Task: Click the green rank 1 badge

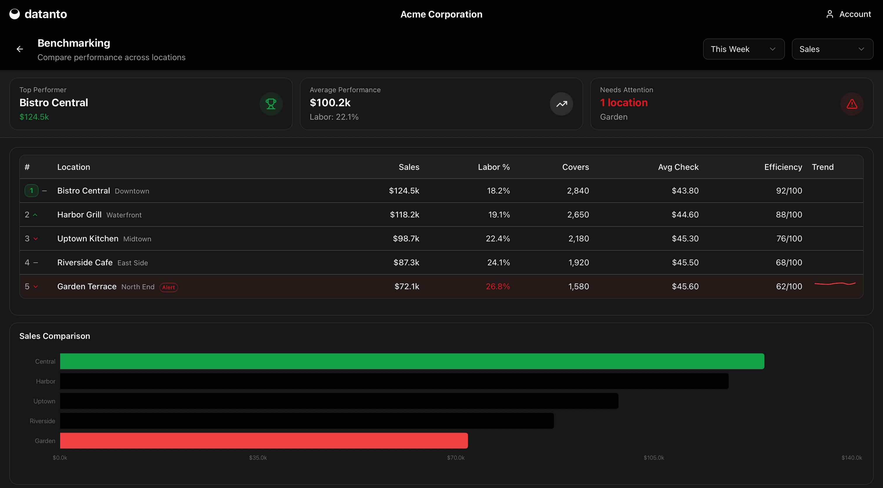Action: coord(32,191)
